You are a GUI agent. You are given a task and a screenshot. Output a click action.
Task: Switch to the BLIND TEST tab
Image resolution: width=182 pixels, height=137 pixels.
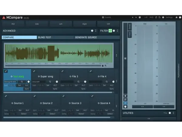[55, 37]
